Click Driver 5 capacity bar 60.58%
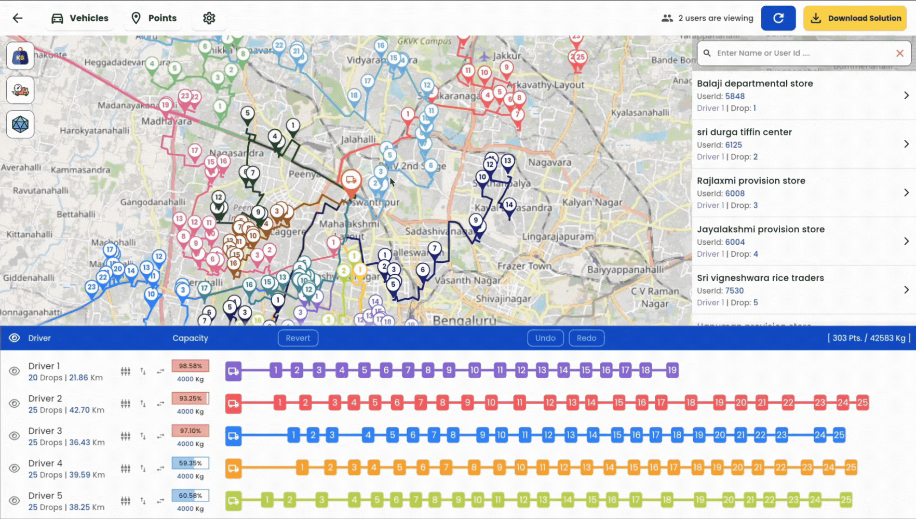 coord(191,496)
